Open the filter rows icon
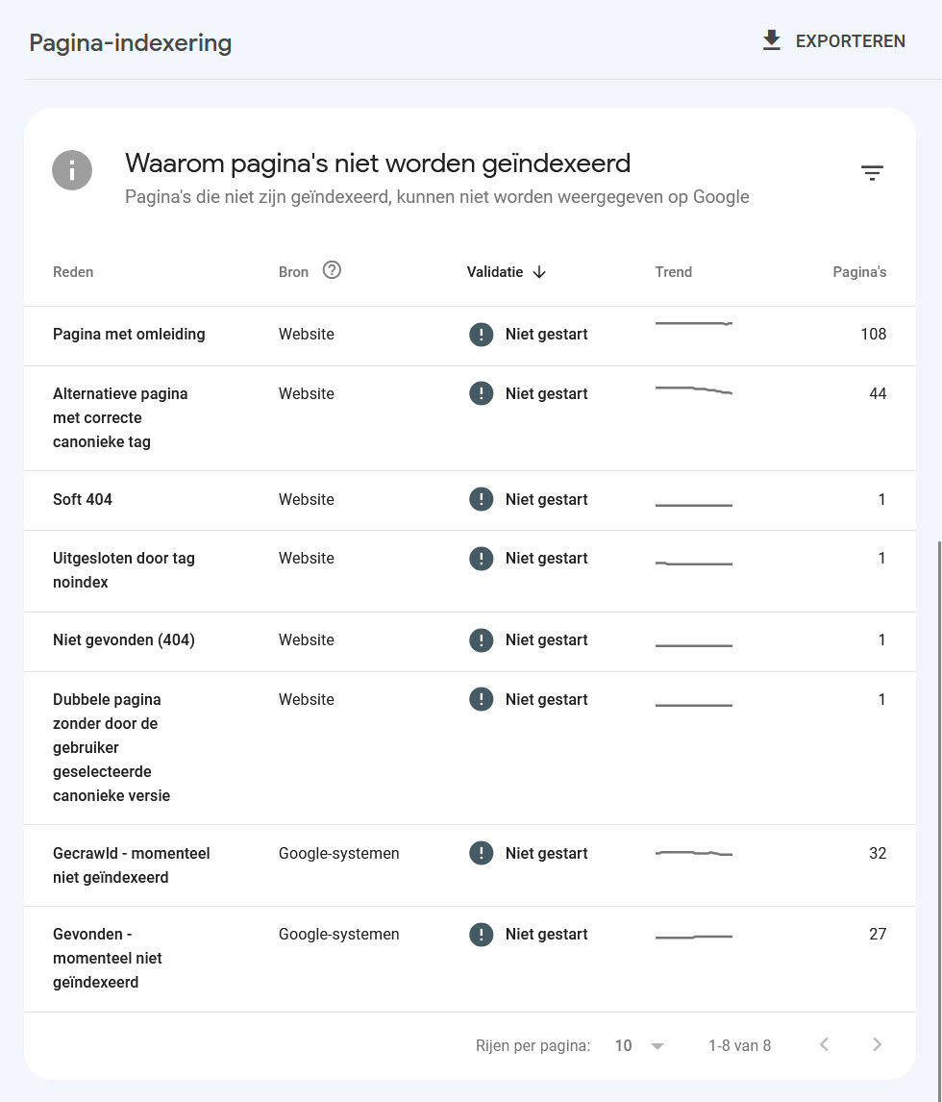The height and width of the screenshot is (1102, 942). pos(872,173)
